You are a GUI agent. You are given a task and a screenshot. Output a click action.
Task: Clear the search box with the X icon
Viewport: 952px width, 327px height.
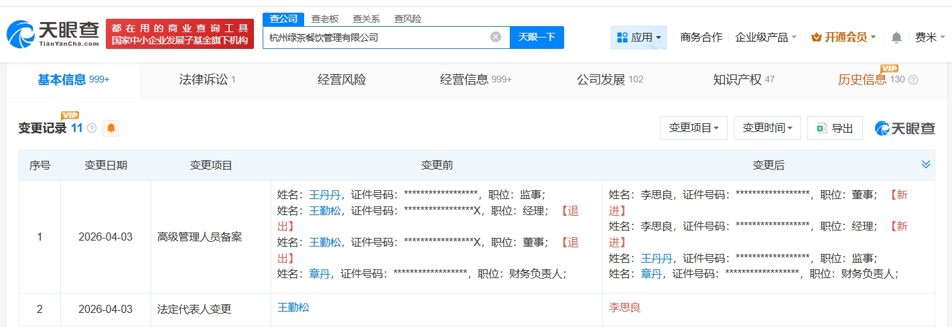(495, 37)
